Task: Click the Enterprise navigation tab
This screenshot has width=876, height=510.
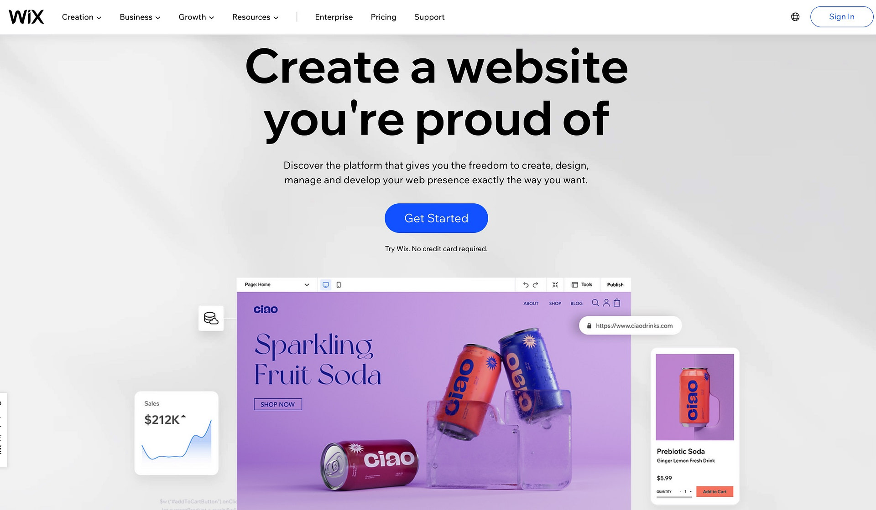Action: [x=334, y=16]
